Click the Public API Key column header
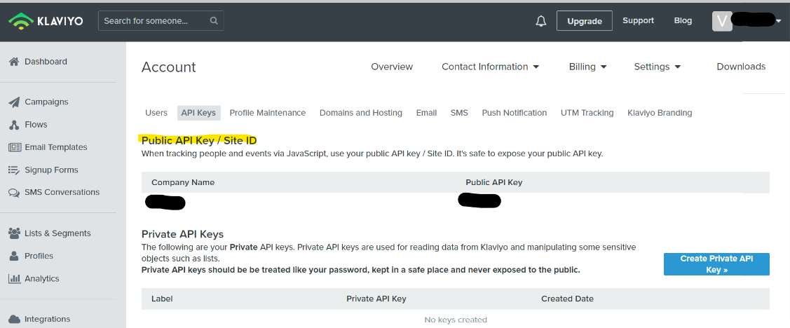Screen dimensions: 790x328 (x=493, y=182)
